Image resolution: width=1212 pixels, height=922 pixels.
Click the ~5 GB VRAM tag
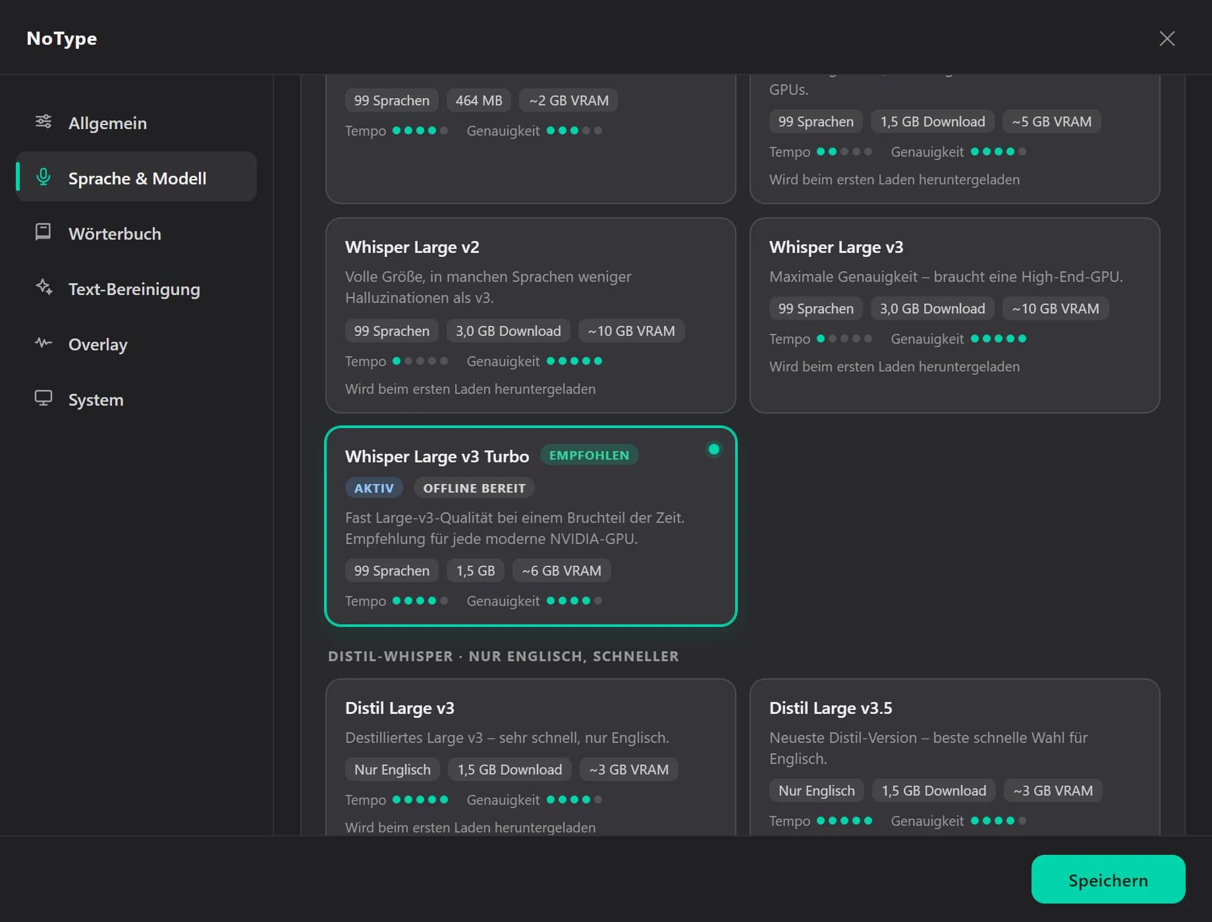(1051, 121)
